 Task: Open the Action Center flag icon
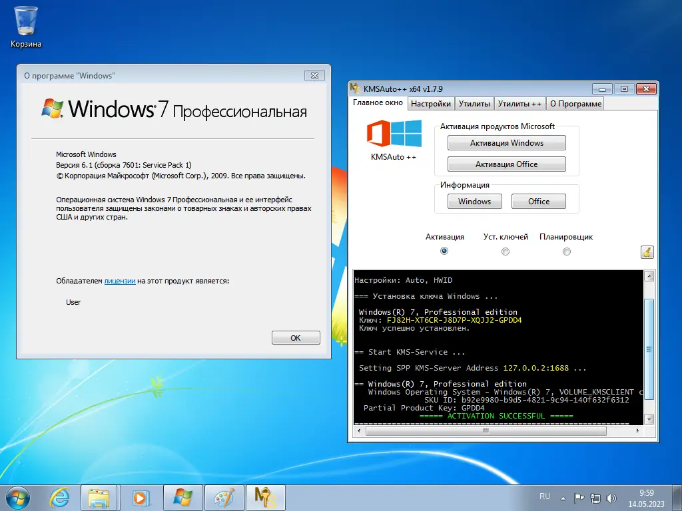(579, 498)
